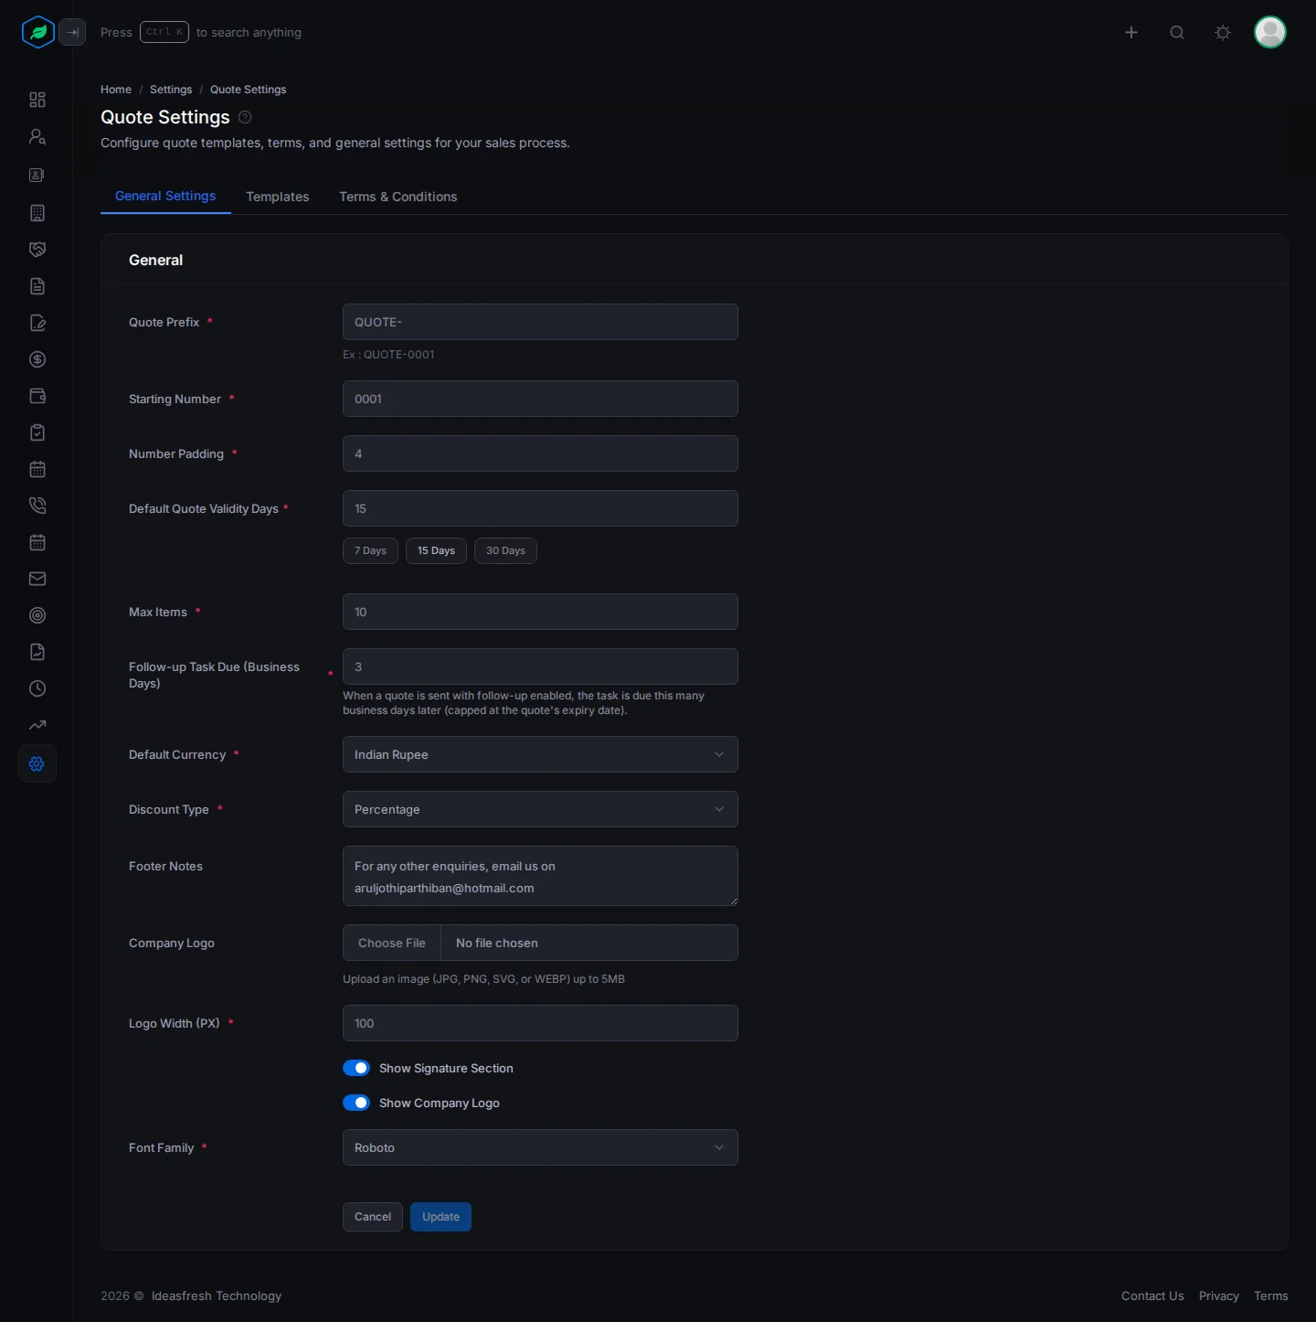Open the clipboard check (tasks) sidebar icon

pyautogui.click(x=37, y=432)
